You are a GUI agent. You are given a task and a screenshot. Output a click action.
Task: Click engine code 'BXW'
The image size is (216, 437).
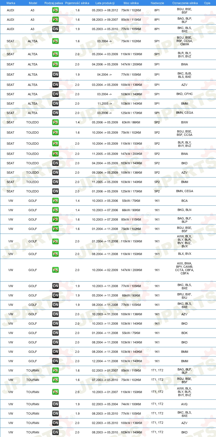(185, 122)
